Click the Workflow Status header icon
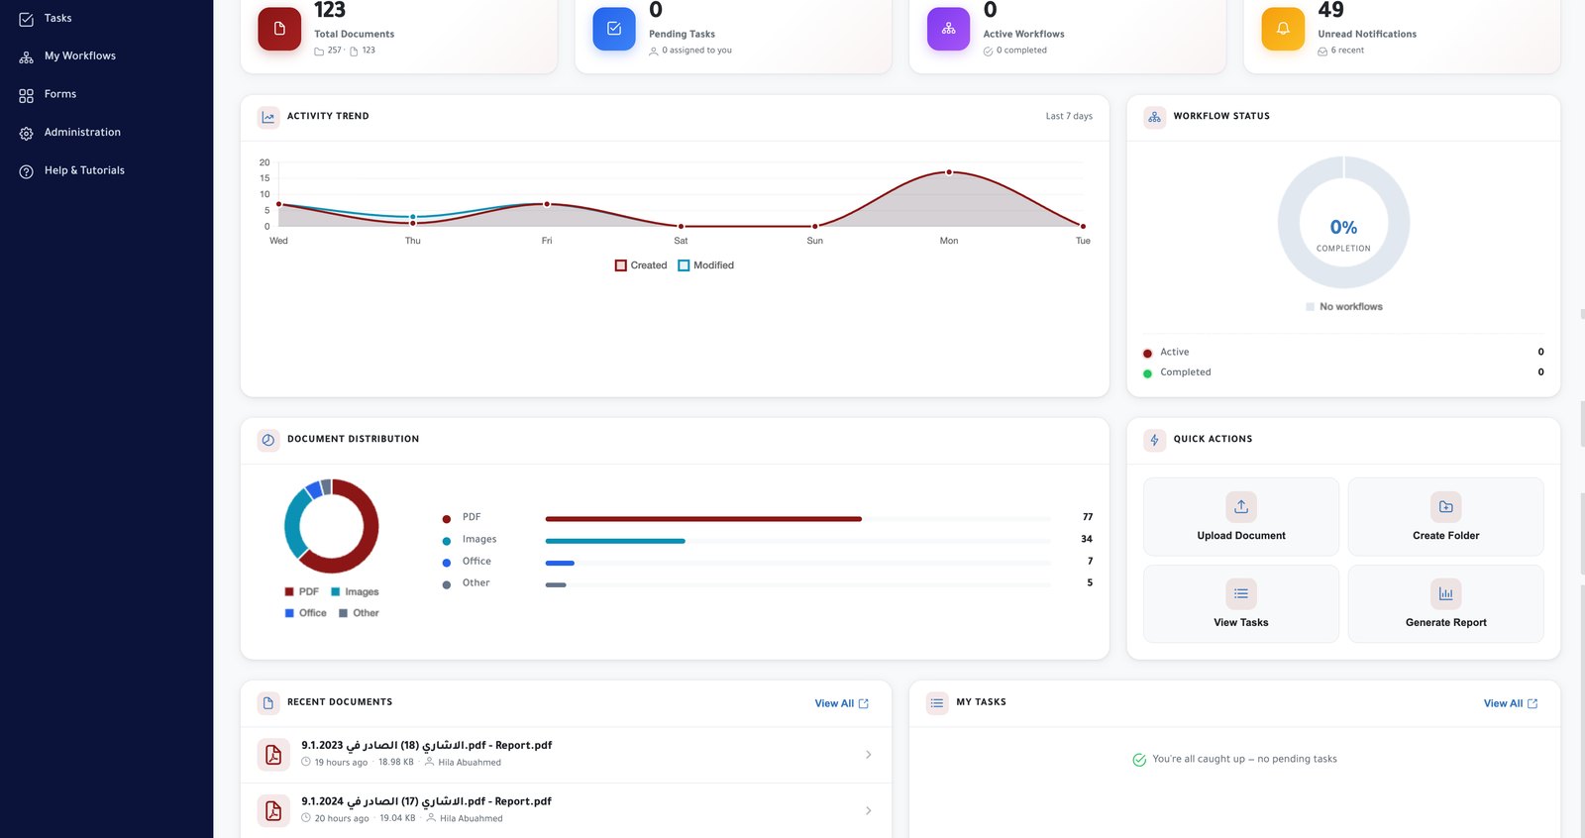This screenshot has height=838, width=1585. pos(1155,117)
